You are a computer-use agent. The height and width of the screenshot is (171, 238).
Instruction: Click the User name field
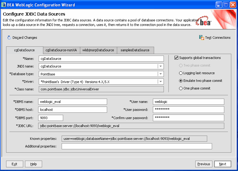tap(189, 102)
